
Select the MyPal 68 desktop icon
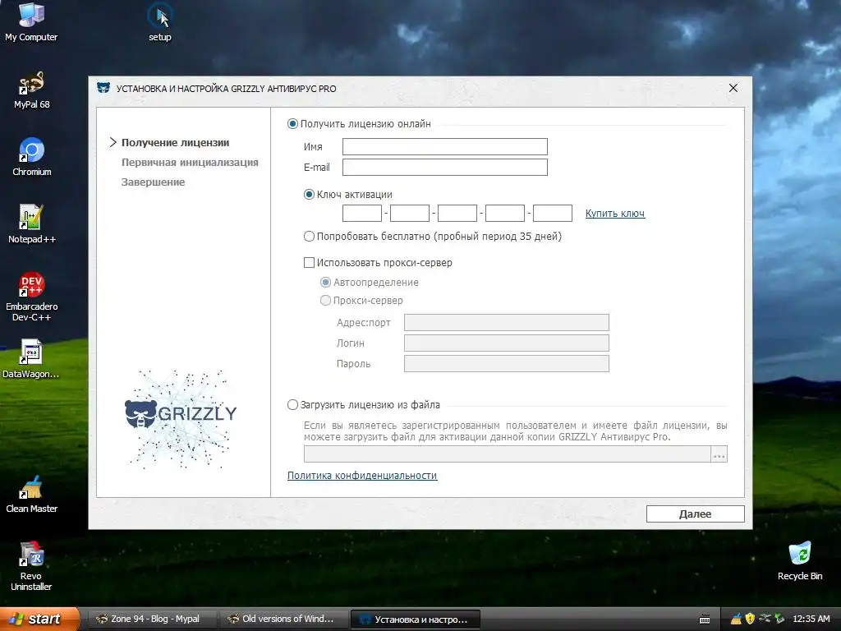[x=32, y=90]
